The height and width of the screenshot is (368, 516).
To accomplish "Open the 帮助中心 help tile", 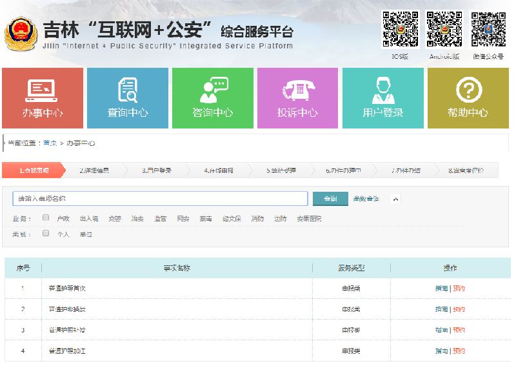I will coord(468,97).
